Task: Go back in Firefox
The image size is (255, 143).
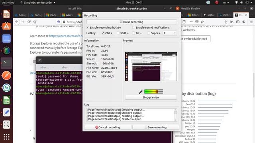Action: pyautogui.click(x=17, y=22)
